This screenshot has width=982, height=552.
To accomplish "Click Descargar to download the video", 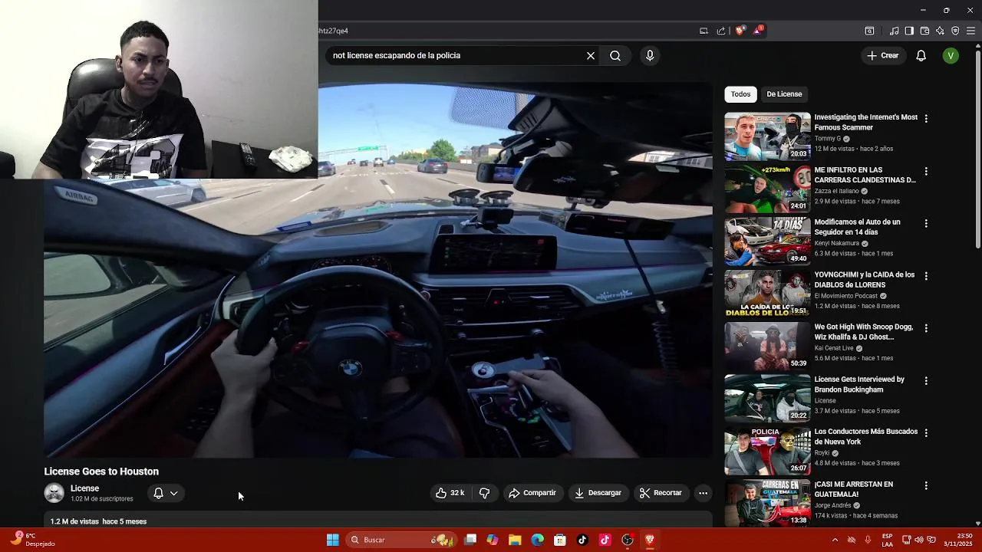I will [598, 493].
